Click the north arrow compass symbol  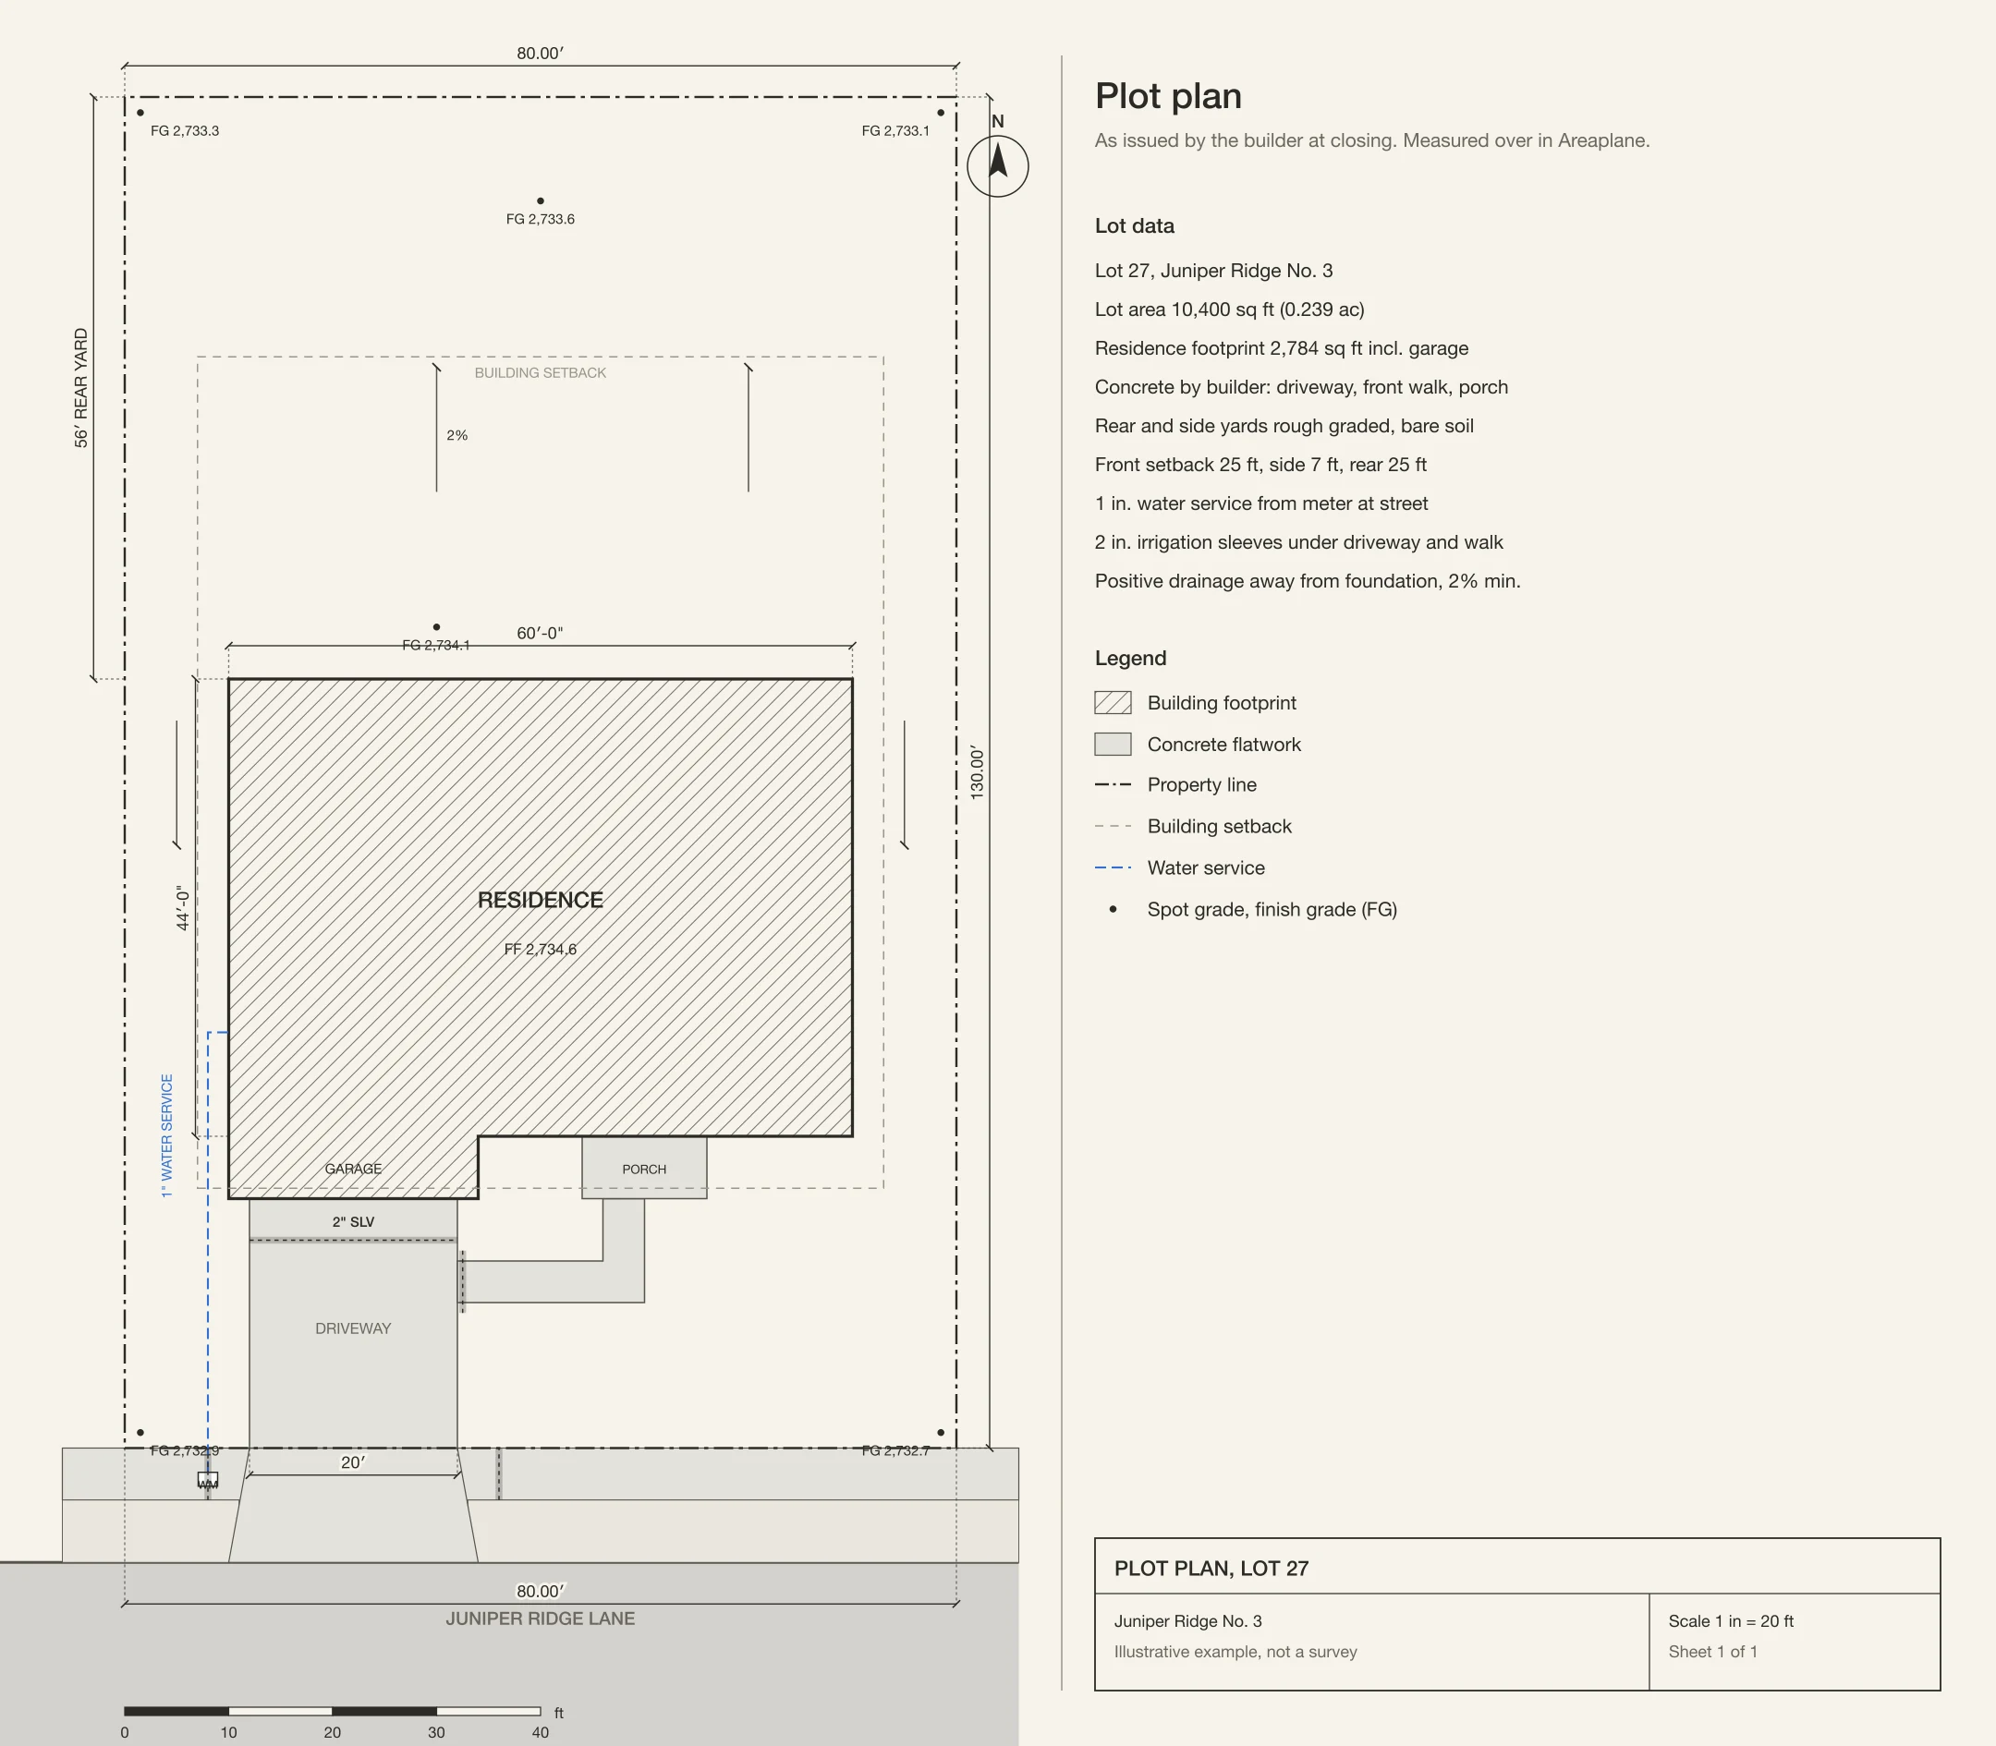[x=997, y=164]
